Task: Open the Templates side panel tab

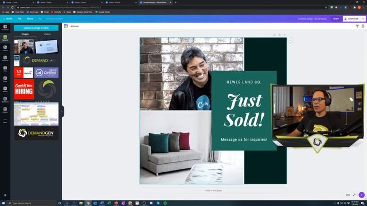Action: click(x=5, y=27)
